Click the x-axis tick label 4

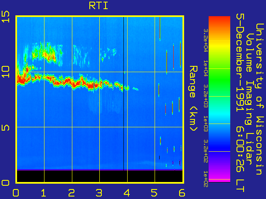coord(127,193)
